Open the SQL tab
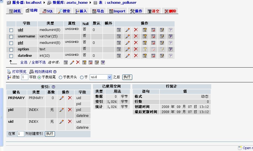 tap(48, 11)
